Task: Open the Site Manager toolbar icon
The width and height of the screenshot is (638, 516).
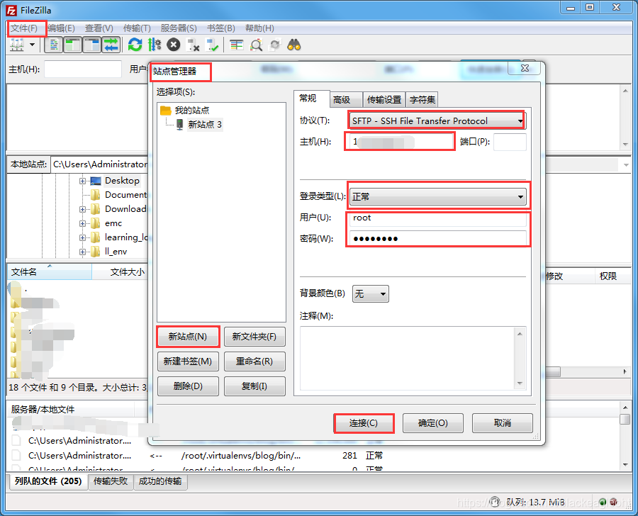Action: tap(17, 45)
